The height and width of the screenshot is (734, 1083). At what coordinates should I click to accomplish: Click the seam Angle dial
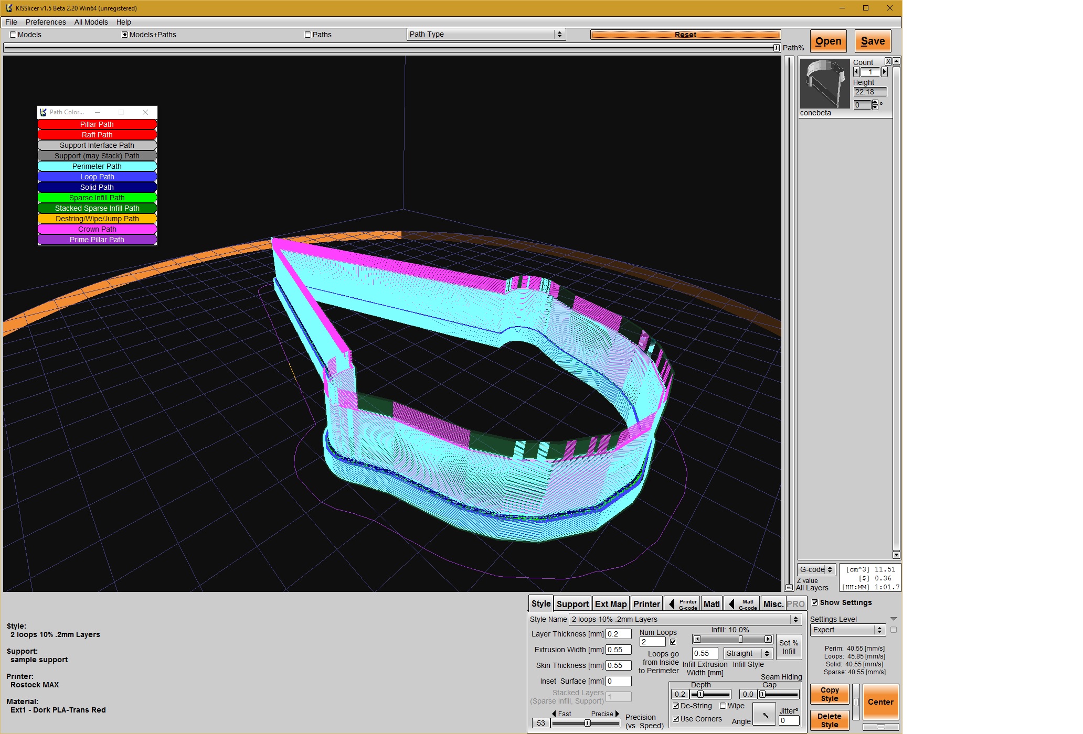pyautogui.click(x=764, y=715)
